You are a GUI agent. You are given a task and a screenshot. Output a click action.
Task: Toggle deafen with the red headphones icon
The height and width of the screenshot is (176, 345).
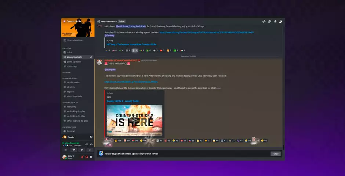pyautogui.click(x=87, y=157)
